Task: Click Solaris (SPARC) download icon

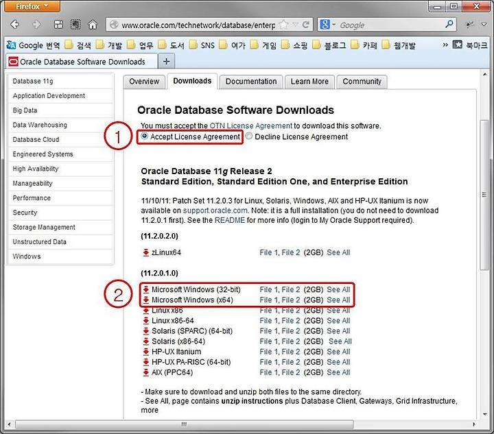Action: (145, 331)
